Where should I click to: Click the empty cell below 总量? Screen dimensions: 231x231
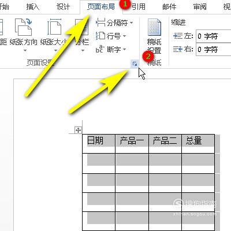pyautogui.click(x=198, y=163)
